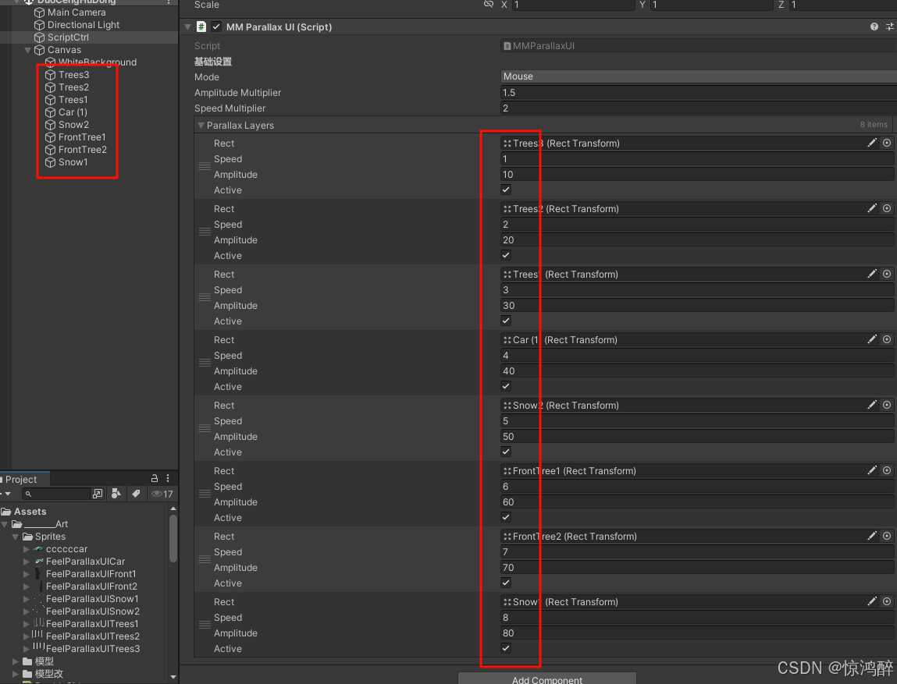Viewport: 897px width, 684px height.
Task: Uncheck Active for the Snow1 layer
Action: click(x=506, y=648)
